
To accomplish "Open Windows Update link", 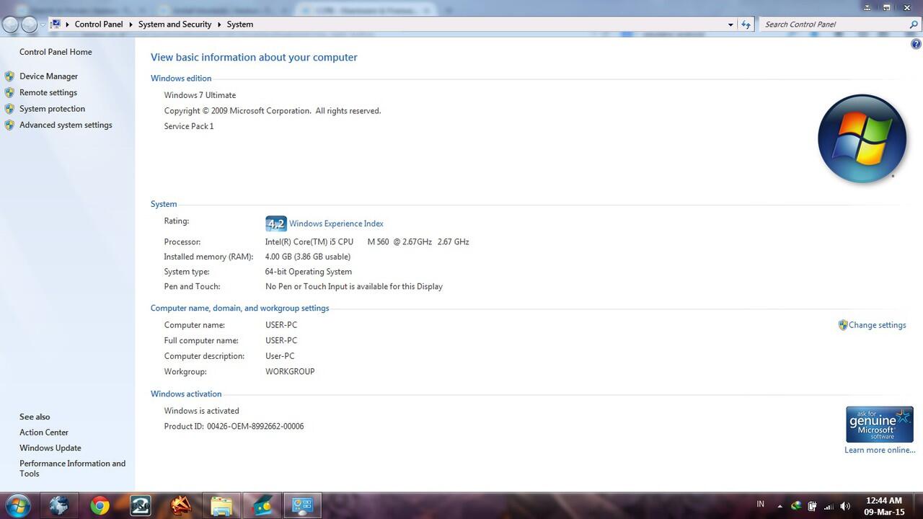I will [50, 448].
